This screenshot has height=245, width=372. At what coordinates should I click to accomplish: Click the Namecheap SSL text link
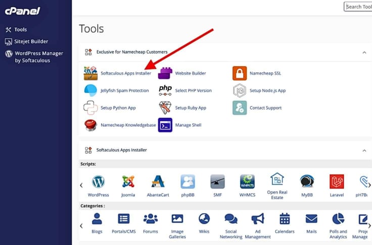click(265, 74)
